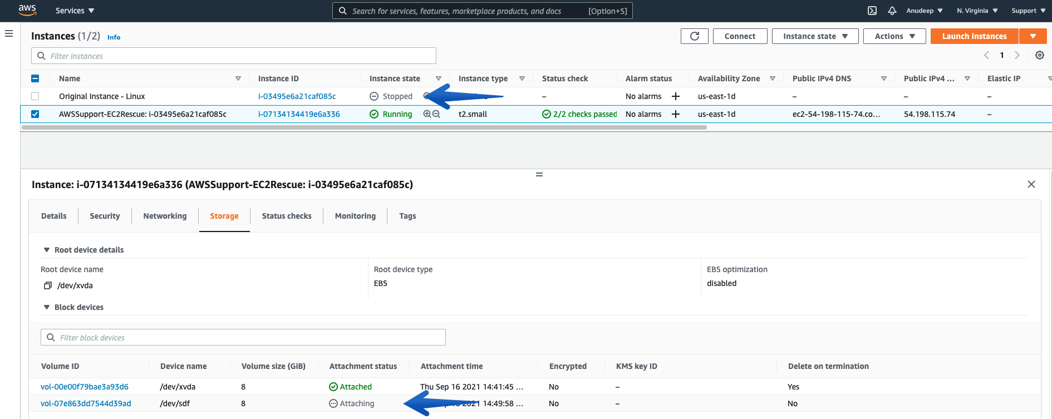The width and height of the screenshot is (1052, 419).
Task: Sort by Public IPv4 DNS column arrow
Action: [884, 78]
